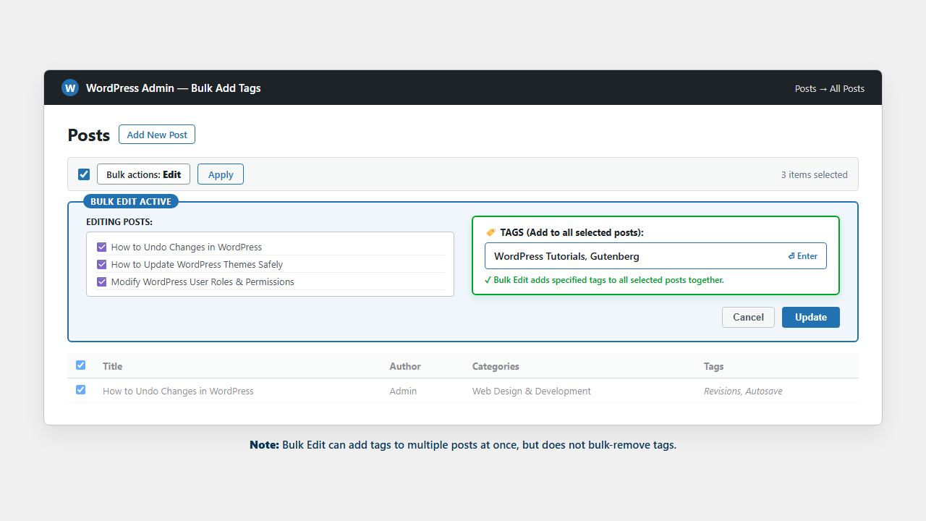Toggle the select-all checkbox in the bulk actions bar

[84, 174]
